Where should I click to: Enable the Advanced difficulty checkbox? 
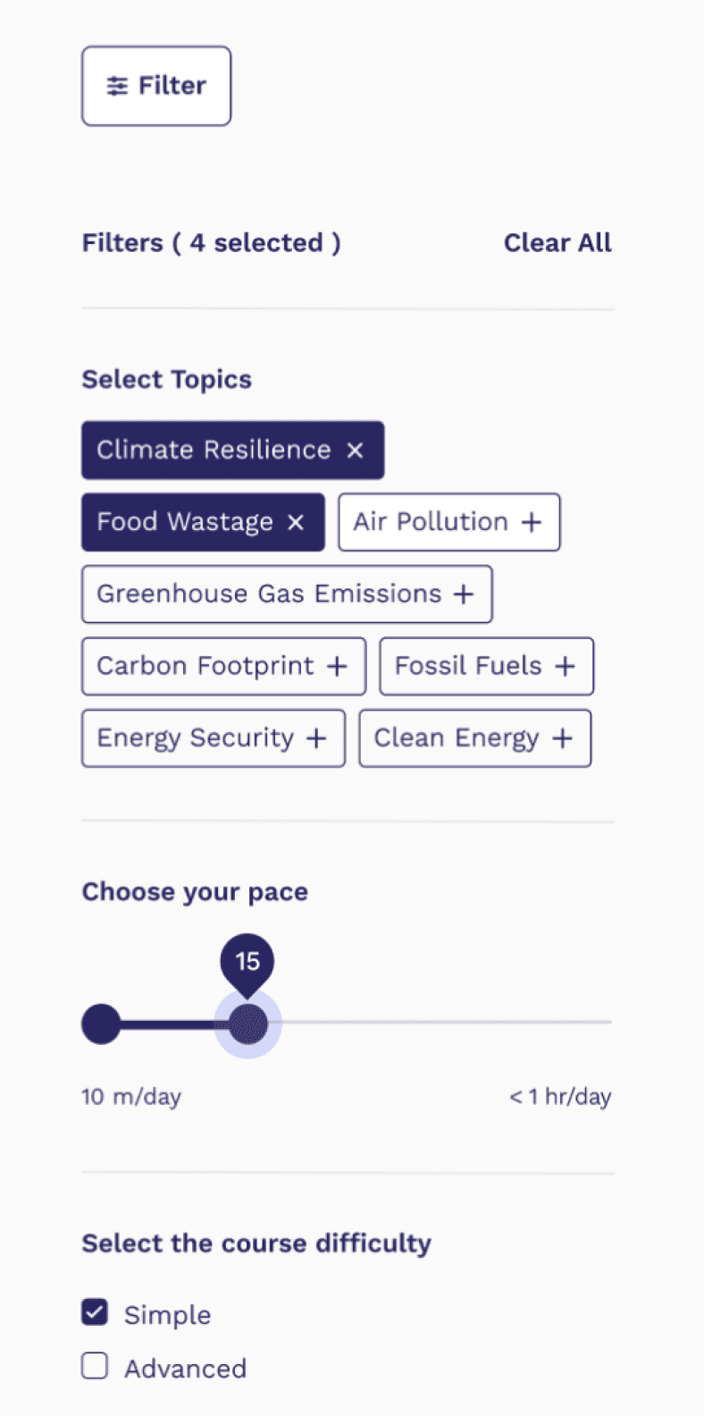[95, 1366]
